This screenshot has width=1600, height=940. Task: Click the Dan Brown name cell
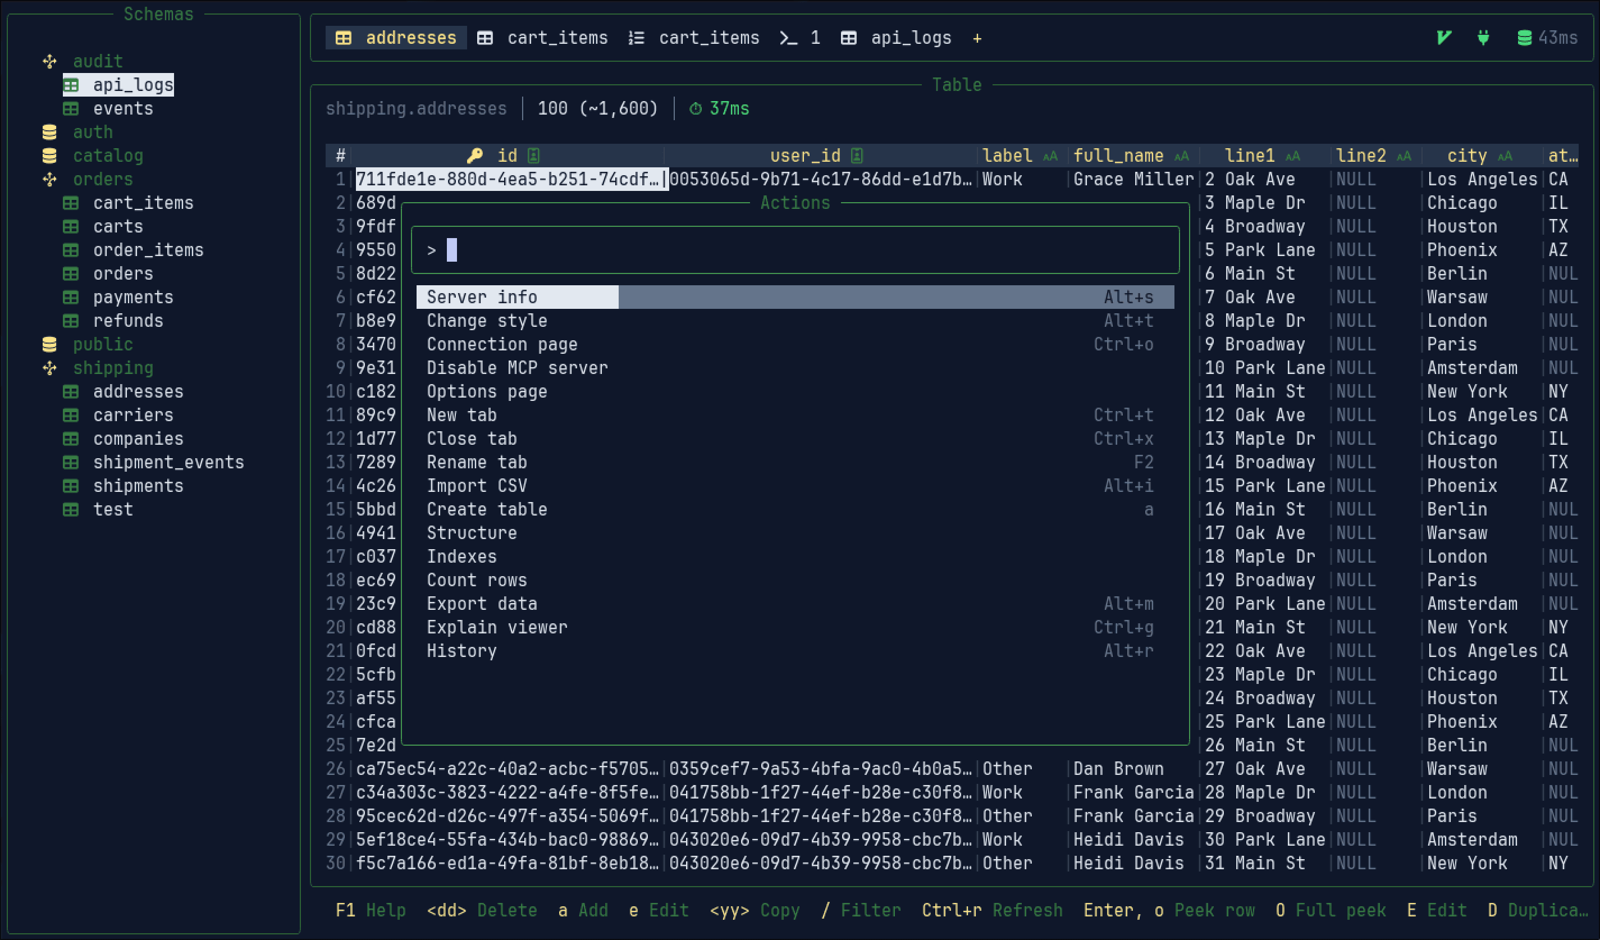click(x=1118, y=769)
